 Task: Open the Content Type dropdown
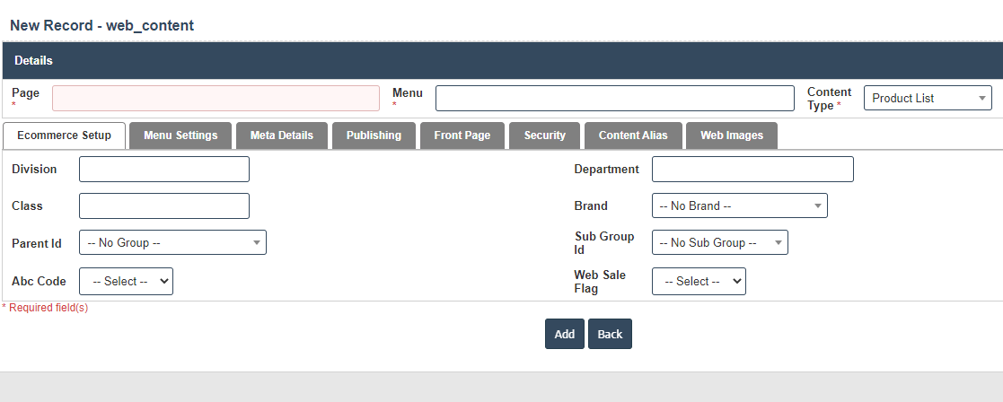point(927,99)
